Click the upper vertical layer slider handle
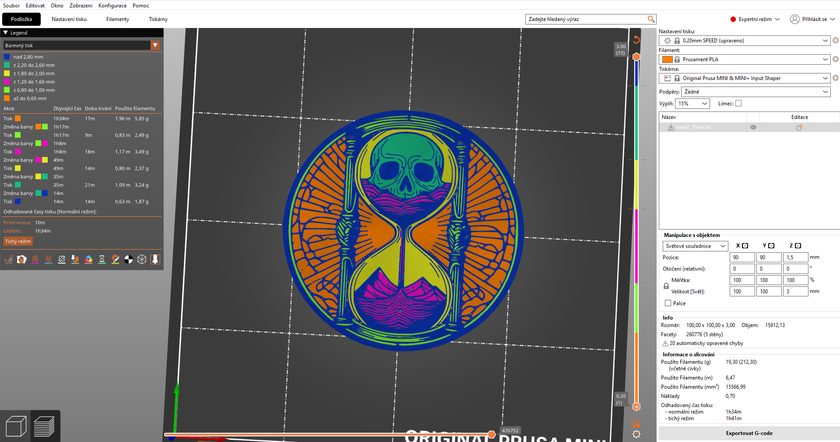This screenshot has width=840, height=442. [636, 57]
